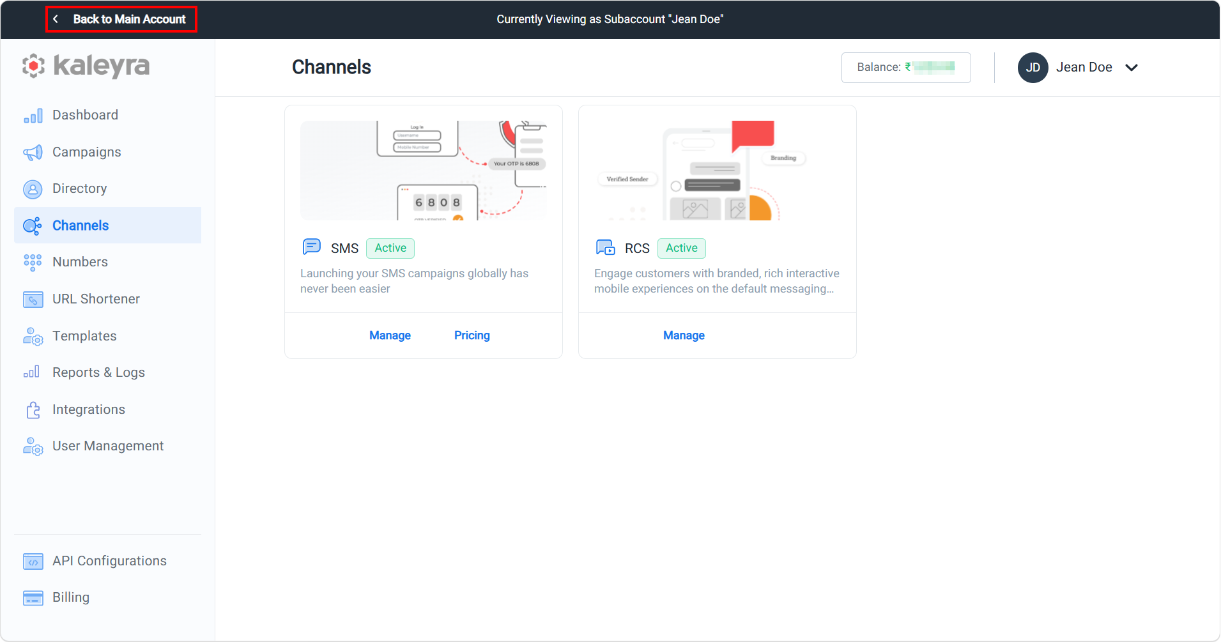
Task: Click the JD avatar circle
Action: (1033, 68)
